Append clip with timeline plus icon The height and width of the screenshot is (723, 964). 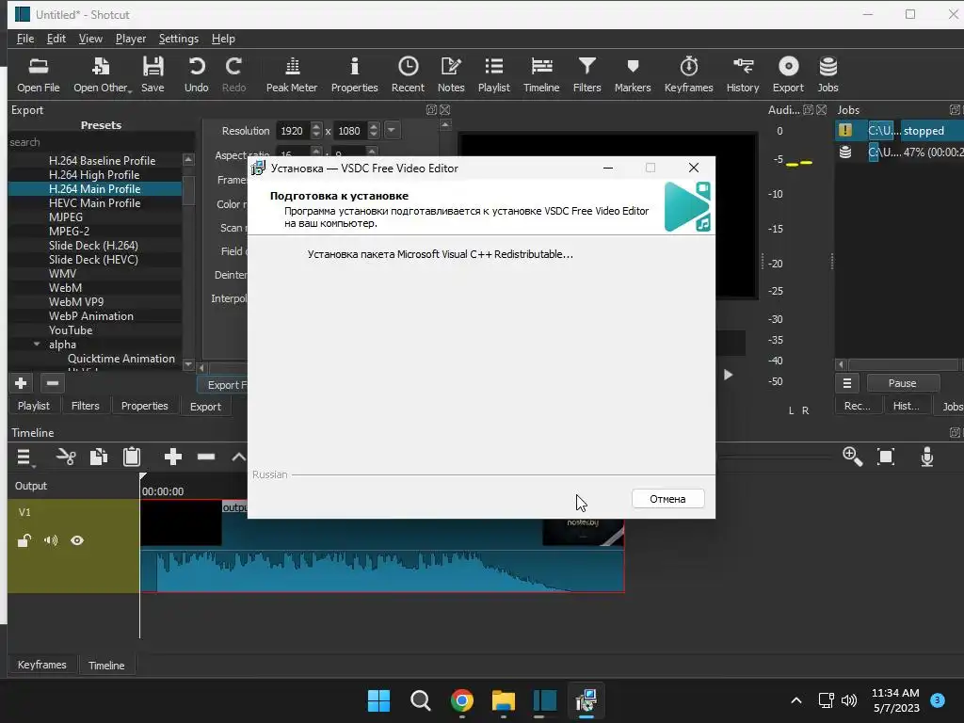point(173,457)
